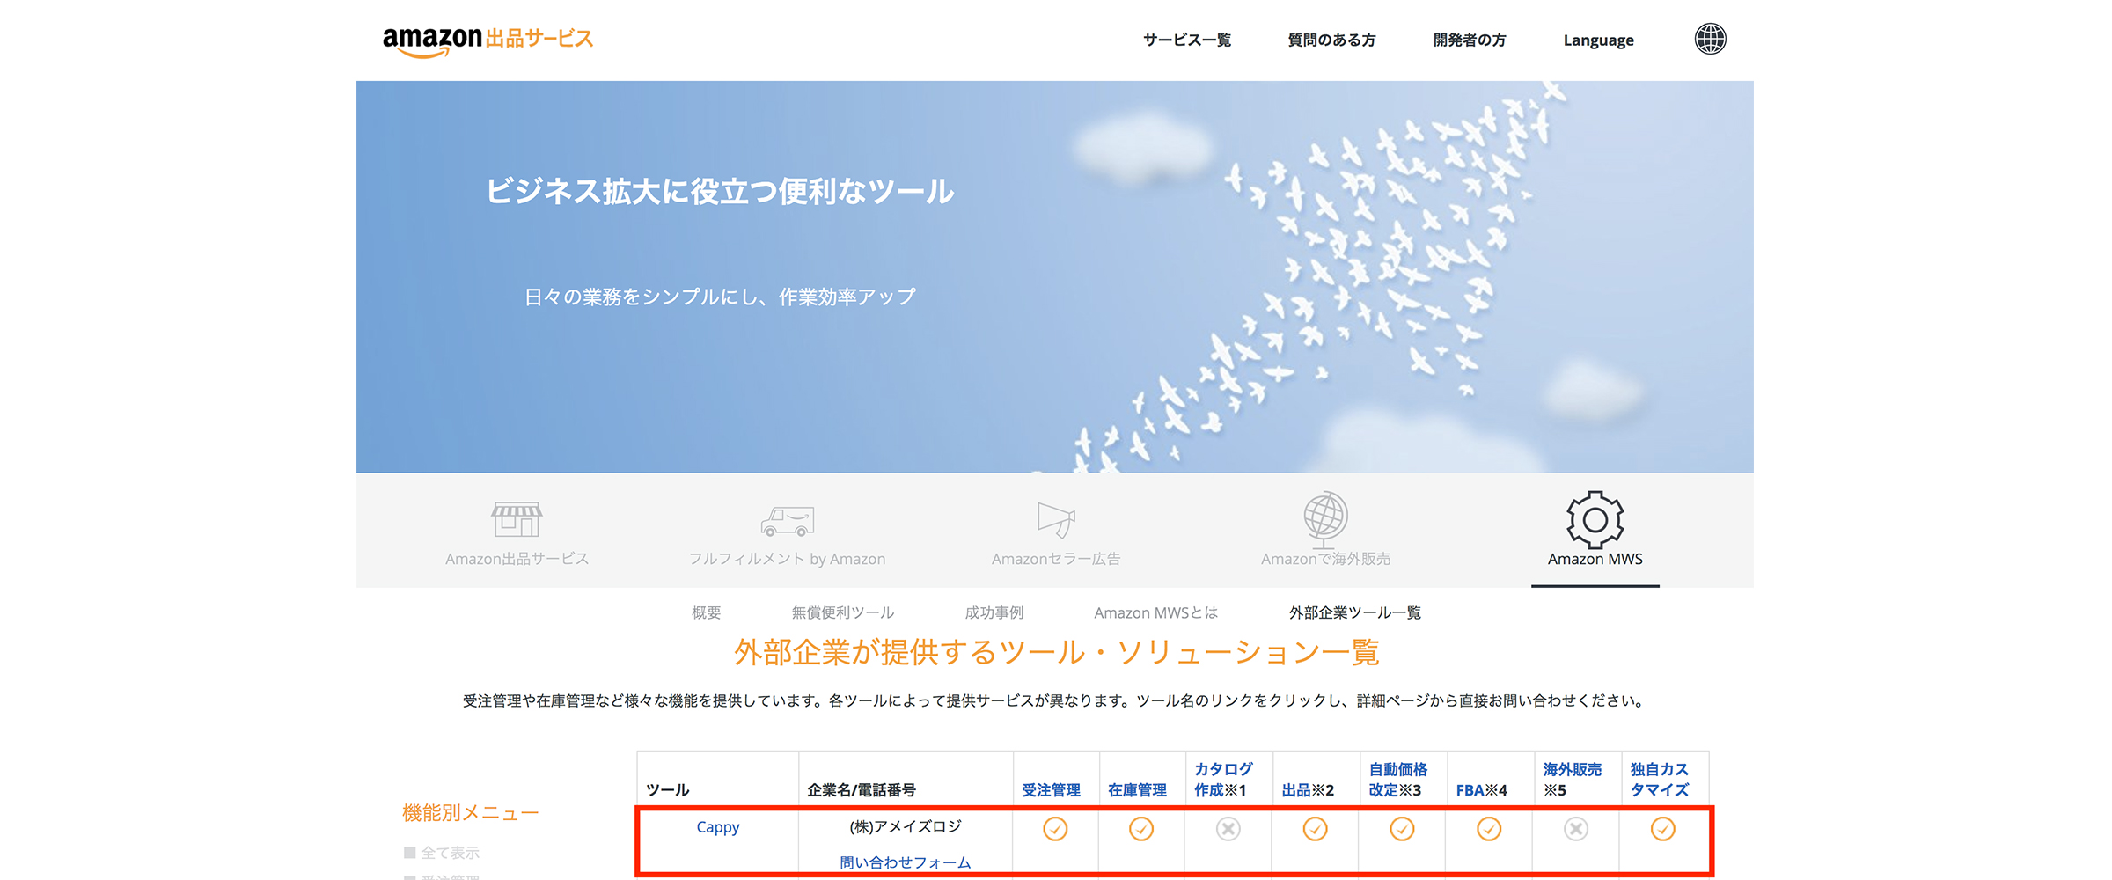Open the globe language icon
This screenshot has height=880, width=2112.
(1710, 39)
